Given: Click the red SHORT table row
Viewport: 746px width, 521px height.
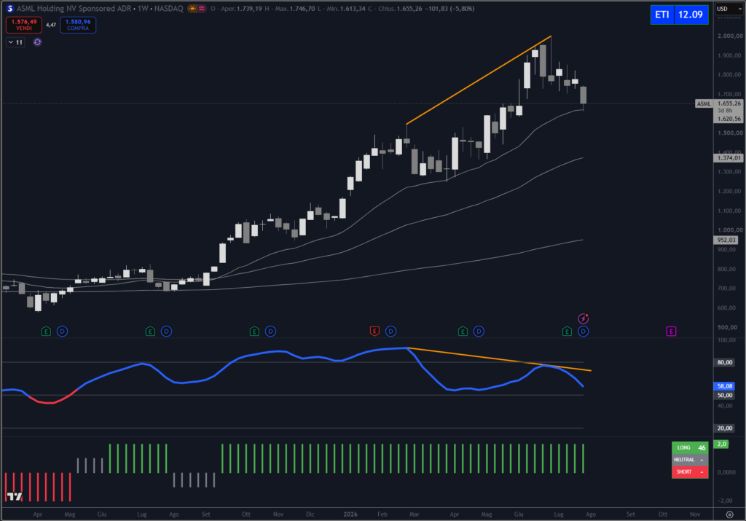Looking at the screenshot, I should click(690, 472).
